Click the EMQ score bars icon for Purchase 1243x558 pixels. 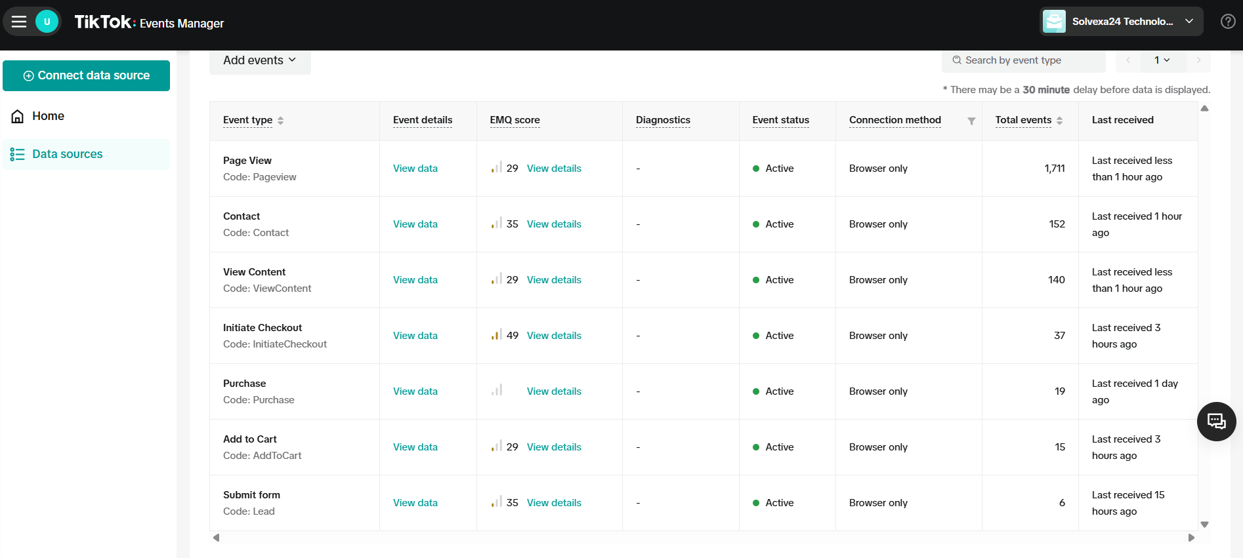[497, 391]
